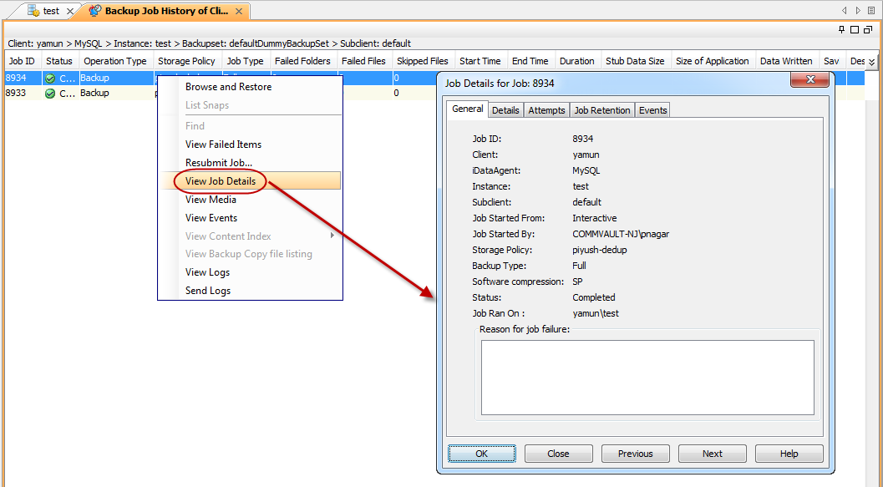The image size is (883, 487).
Task: Close the test tab with its X icon
Action: [x=69, y=12]
